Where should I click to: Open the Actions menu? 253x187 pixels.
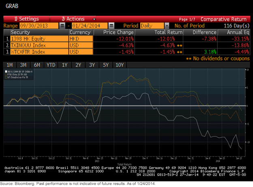[x=73, y=19]
